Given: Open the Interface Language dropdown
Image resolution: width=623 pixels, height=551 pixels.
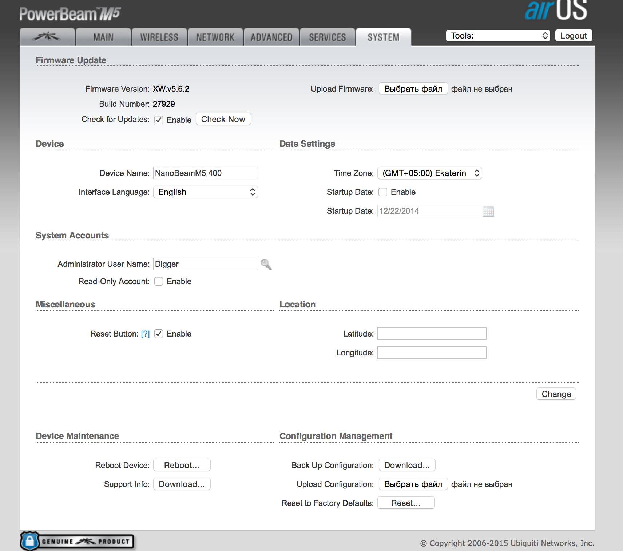Looking at the screenshot, I should [206, 192].
